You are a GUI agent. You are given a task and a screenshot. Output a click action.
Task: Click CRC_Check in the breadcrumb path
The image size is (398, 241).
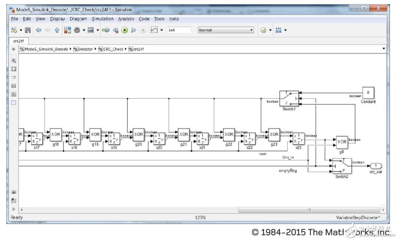point(113,49)
